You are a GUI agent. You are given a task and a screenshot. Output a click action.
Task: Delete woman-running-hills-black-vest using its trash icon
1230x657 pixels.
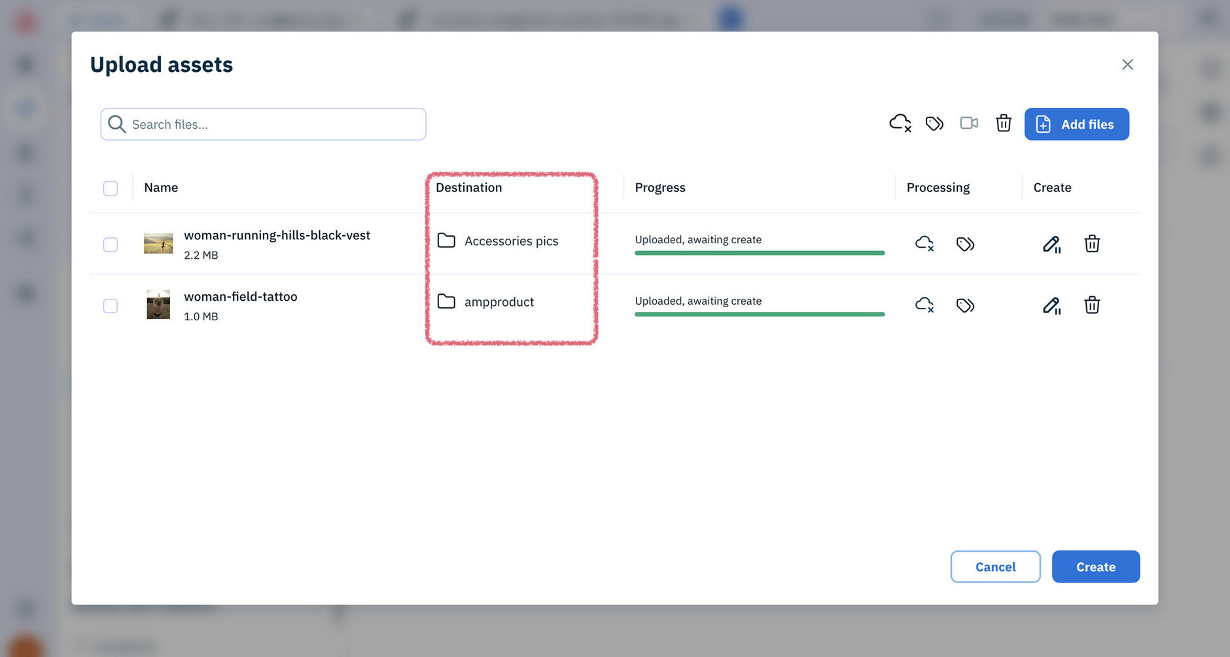(1092, 244)
